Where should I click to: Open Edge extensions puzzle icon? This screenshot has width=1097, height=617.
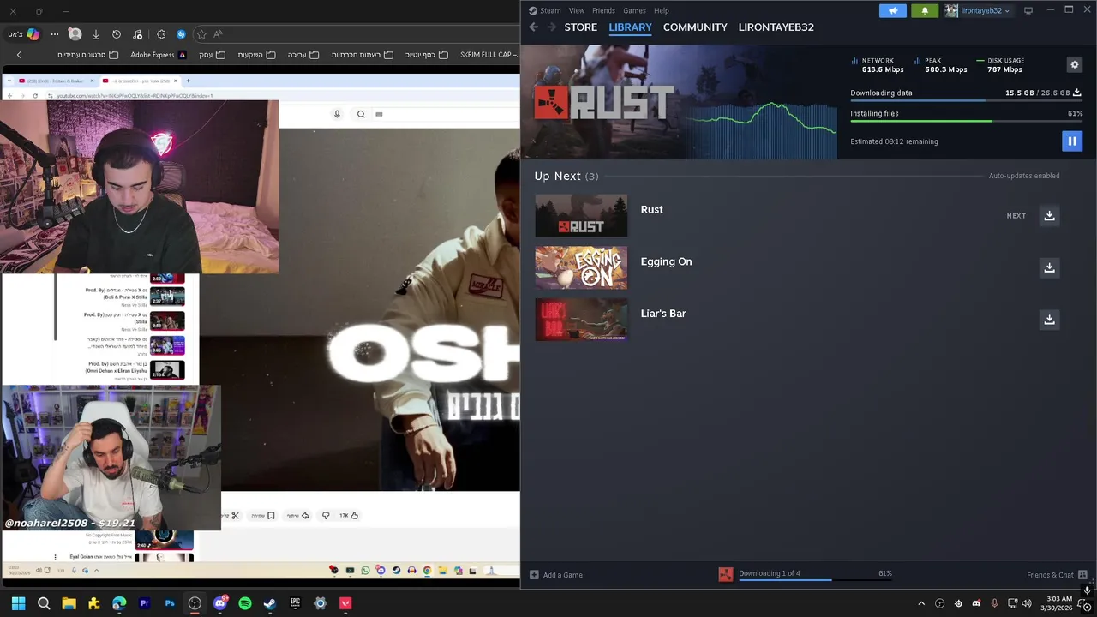161,34
